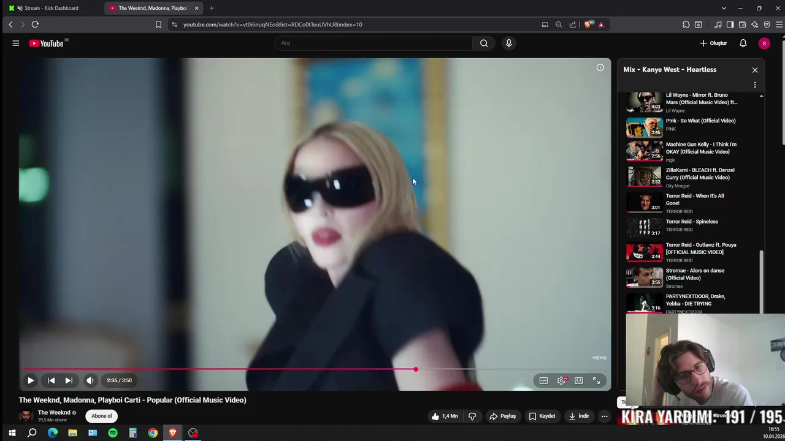Click the progress bar scrubber handle
The width and height of the screenshot is (785, 441).
[416, 369]
